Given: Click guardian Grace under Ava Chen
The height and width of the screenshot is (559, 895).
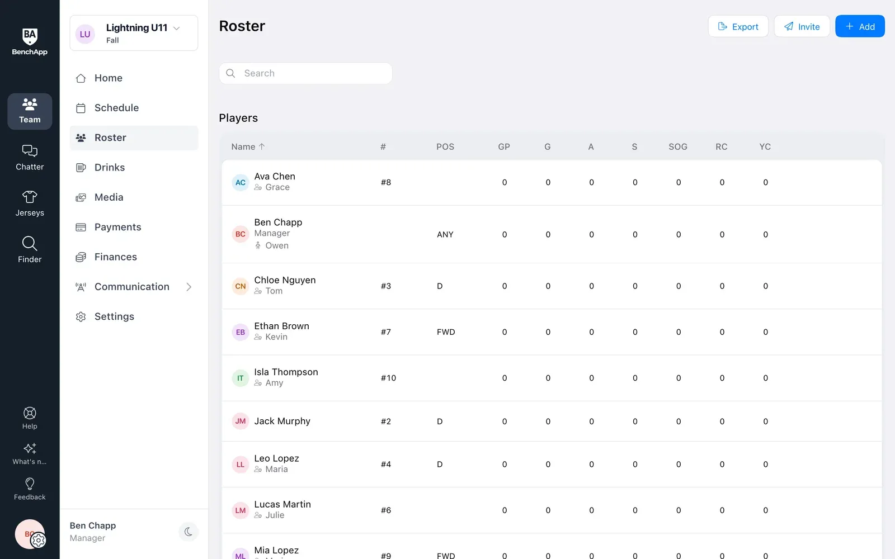Looking at the screenshot, I should [x=277, y=187].
